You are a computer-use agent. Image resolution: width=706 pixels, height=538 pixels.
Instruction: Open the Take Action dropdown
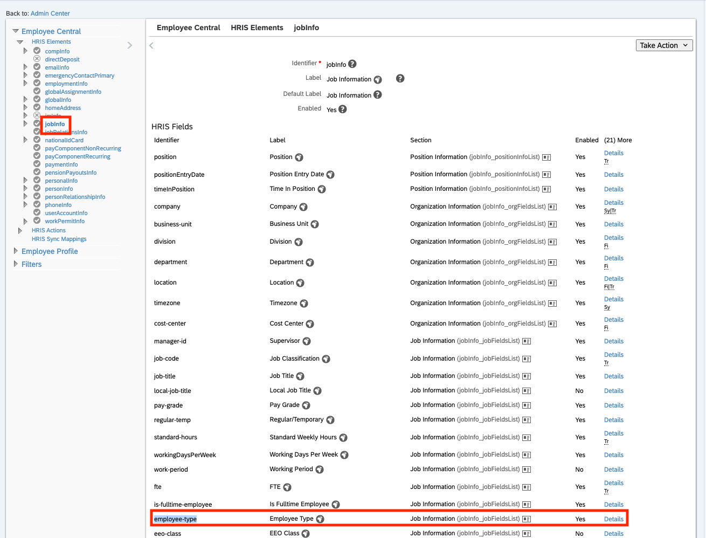tap(664, 45)
